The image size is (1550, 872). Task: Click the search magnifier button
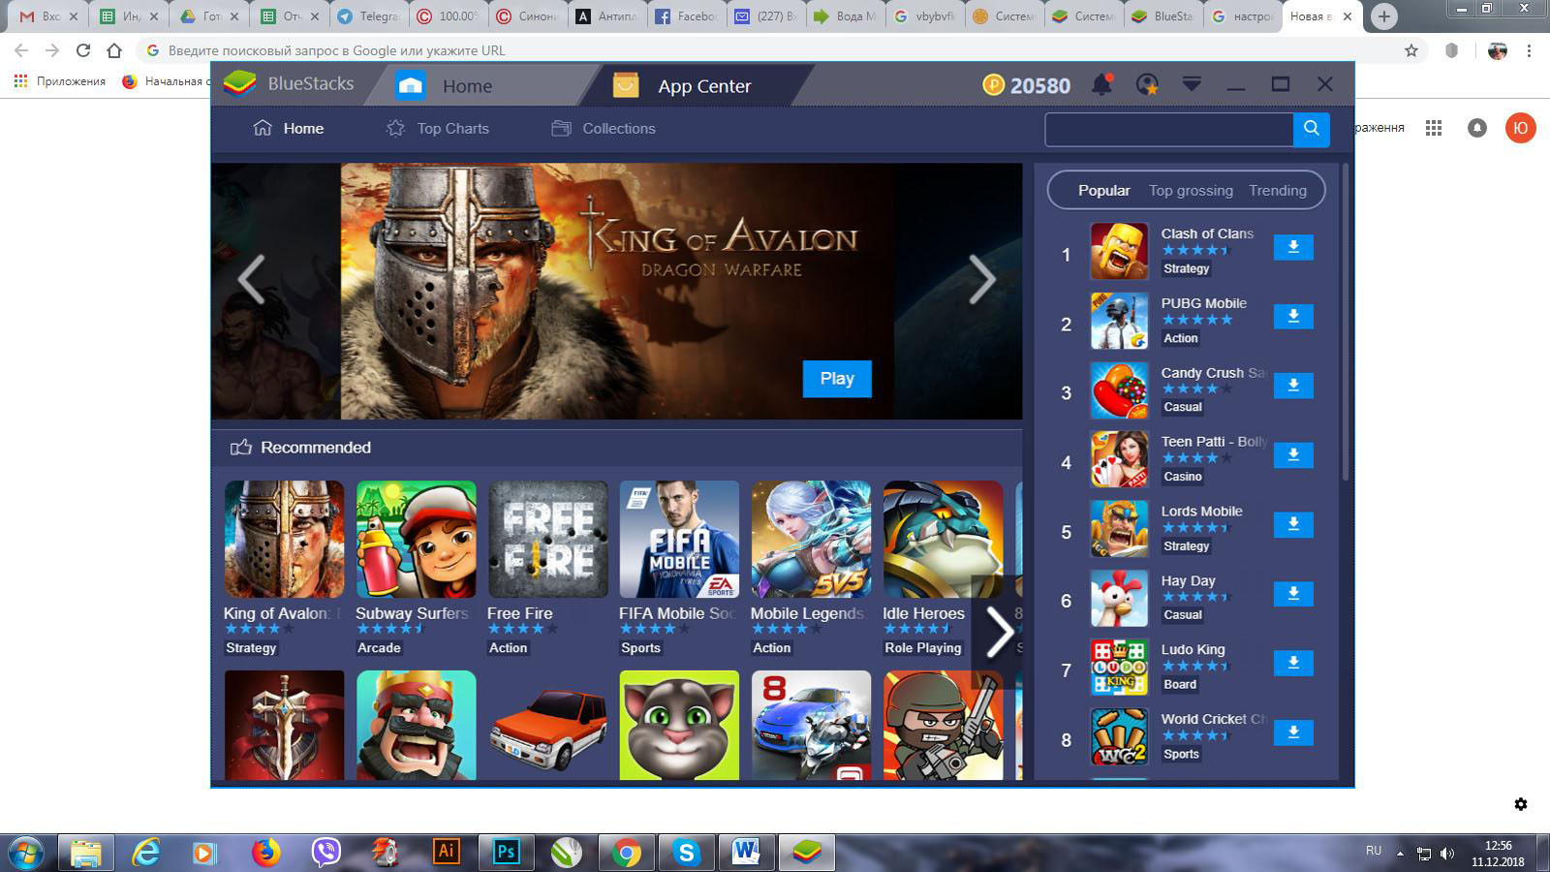(1311, 129)
